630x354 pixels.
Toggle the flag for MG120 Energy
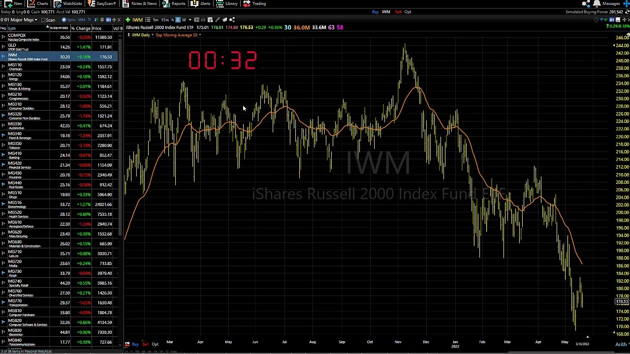3,77
